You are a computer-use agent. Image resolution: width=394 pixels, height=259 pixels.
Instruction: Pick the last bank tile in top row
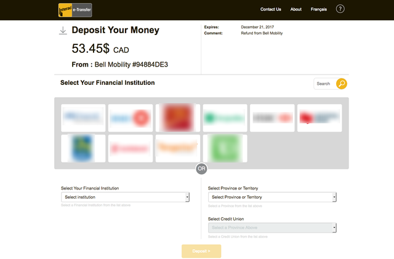click(x=320, y=118)
